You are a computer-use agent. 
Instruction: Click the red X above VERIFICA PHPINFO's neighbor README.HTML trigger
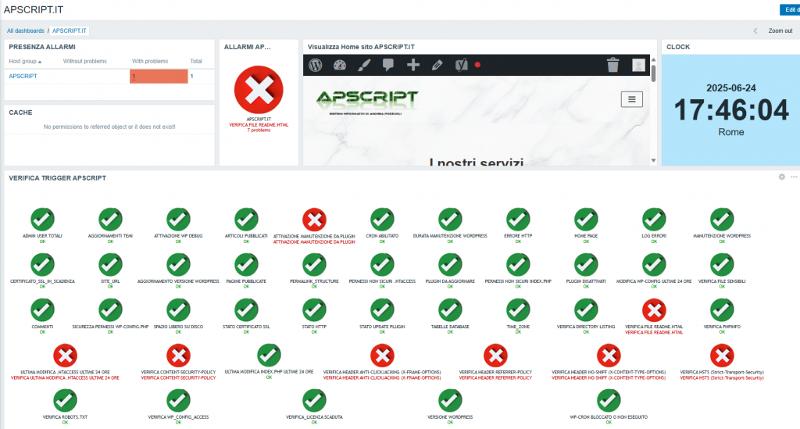pos(653,310)
